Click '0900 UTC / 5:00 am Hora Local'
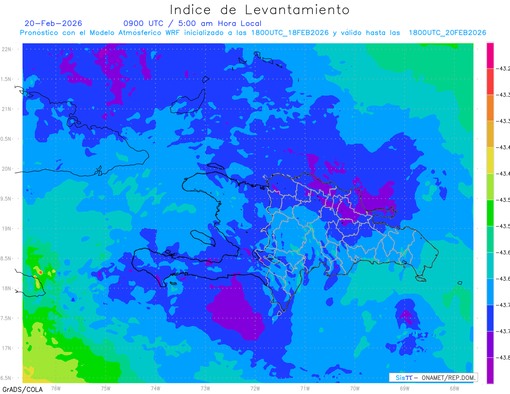The image size is (510, 394). pyautogui.click(x=193, y=23)
